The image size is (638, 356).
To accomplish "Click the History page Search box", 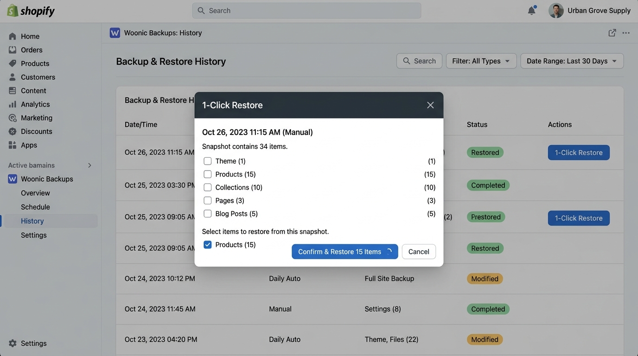I will (x=419, y=61).
